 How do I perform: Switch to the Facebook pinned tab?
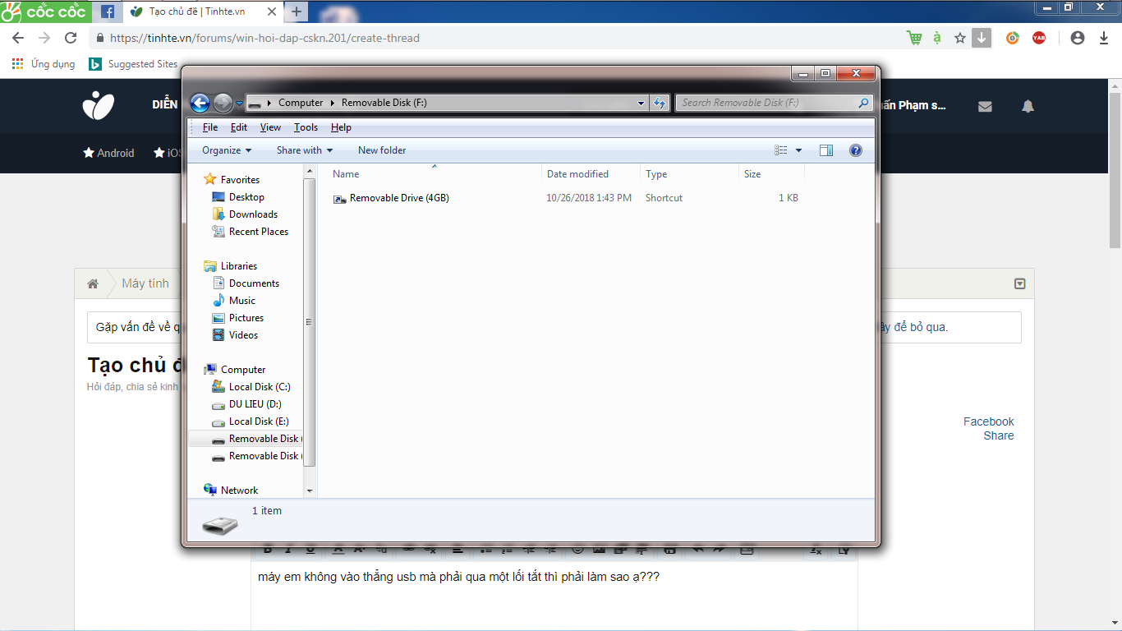pos(108,12)
